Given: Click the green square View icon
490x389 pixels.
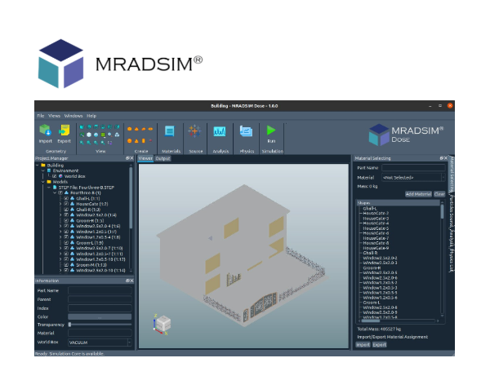Looking at the screenshot, I should pos(103,135).
